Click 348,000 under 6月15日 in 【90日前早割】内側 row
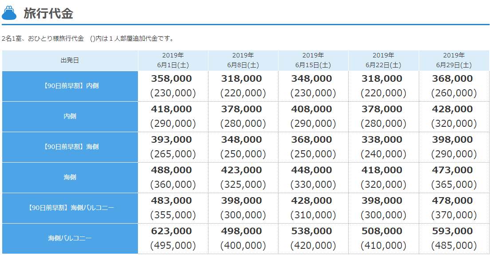491x255 pixels. coord(311,78)
